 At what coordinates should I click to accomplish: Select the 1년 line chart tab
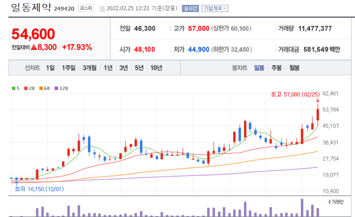108,68
